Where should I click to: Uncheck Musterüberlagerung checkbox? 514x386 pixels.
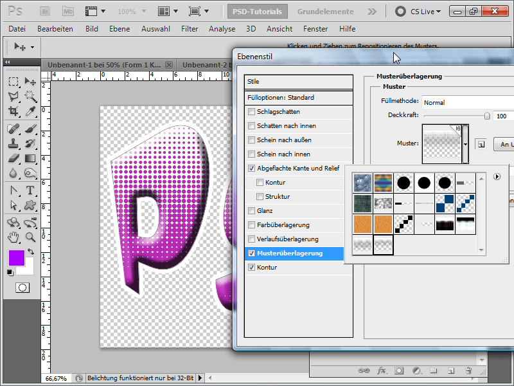[x=251, y=253]
